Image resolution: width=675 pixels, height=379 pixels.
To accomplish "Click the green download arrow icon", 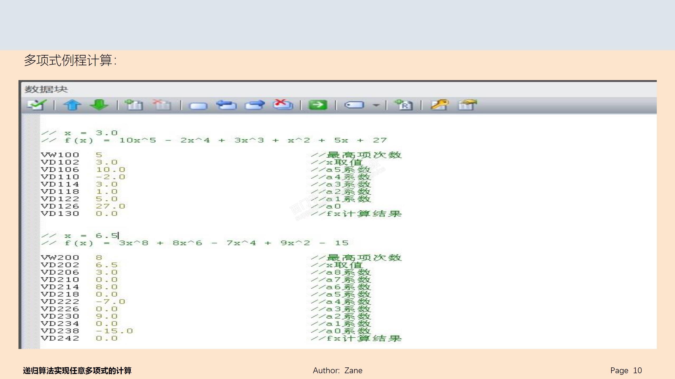I will pos(99,105).
